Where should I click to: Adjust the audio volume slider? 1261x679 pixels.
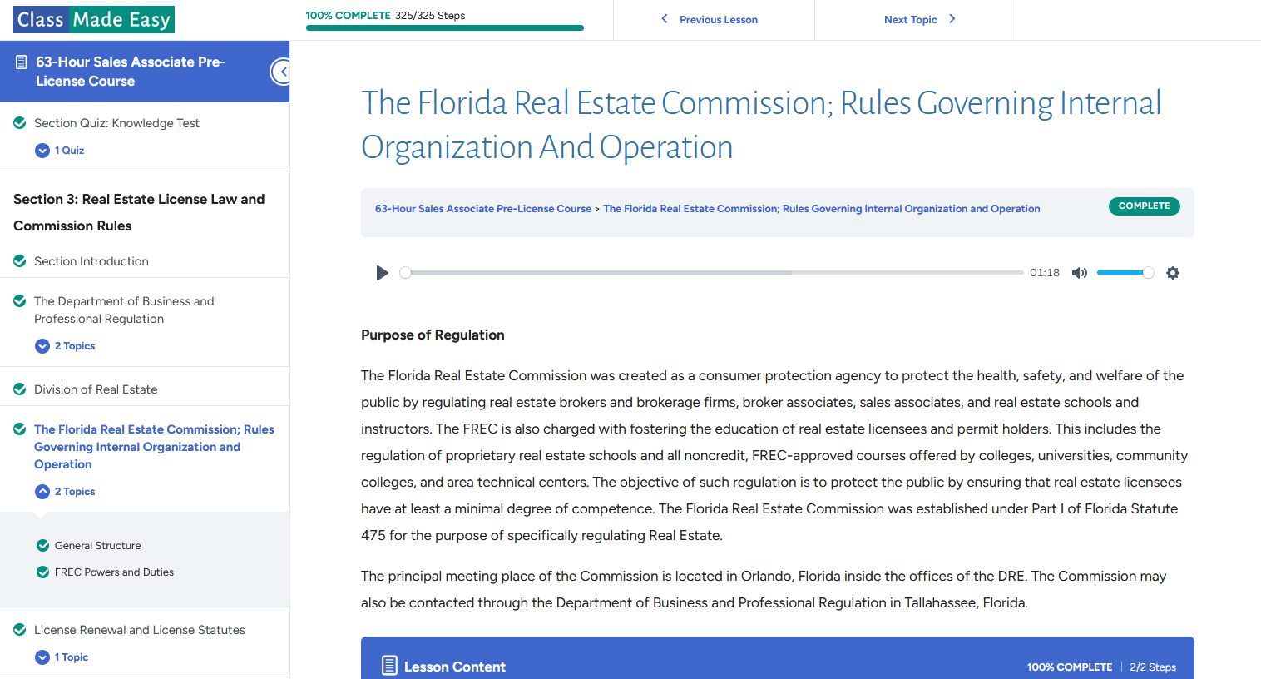pyautogui.click(x=1125, y=273)
